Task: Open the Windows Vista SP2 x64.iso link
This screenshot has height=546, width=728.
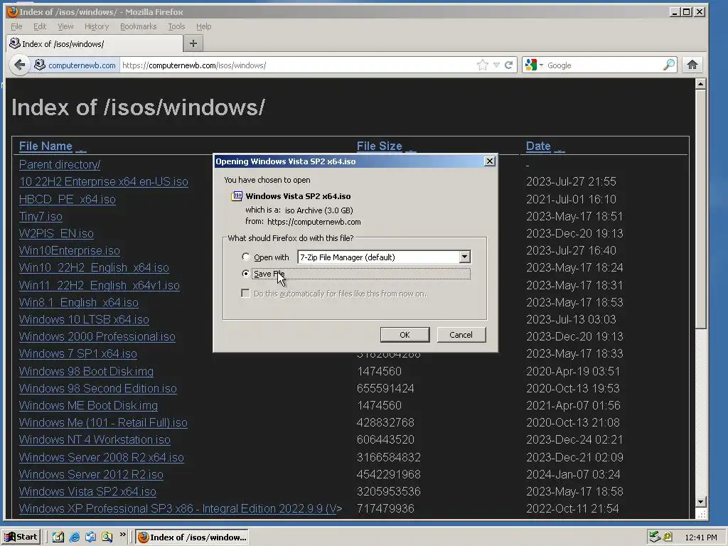Action: click(87, 492)
